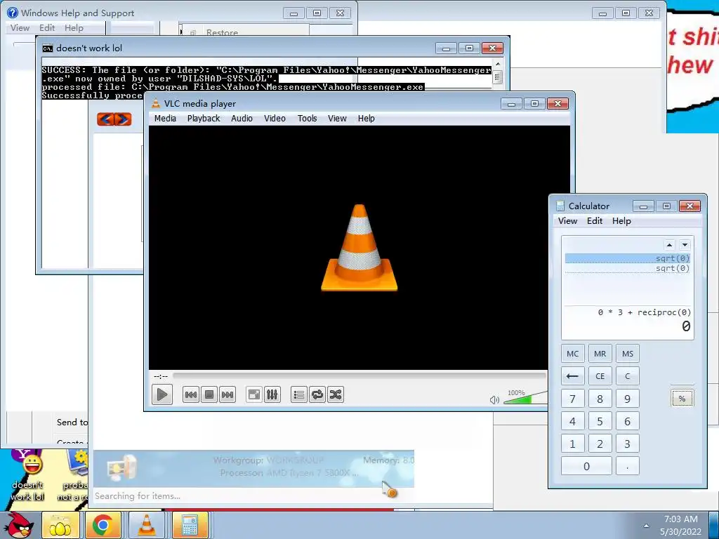
Task: Click digit 8 in Calculator
Action: (600, 399)
